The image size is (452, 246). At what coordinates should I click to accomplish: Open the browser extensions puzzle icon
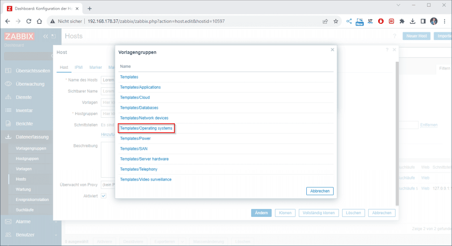pos(402,21)
